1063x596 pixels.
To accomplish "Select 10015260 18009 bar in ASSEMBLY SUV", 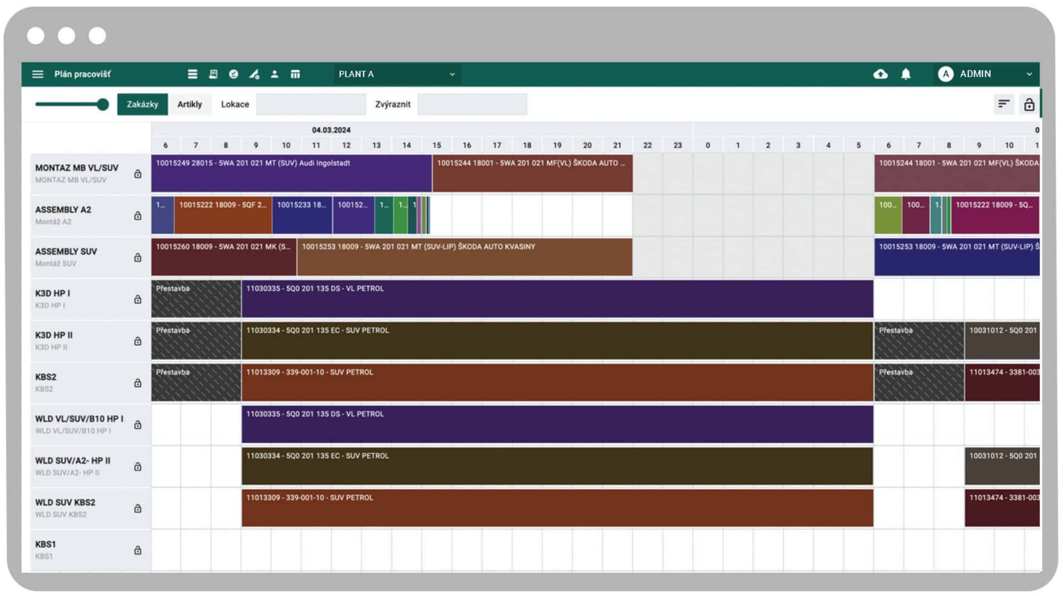I will (224, 257).
